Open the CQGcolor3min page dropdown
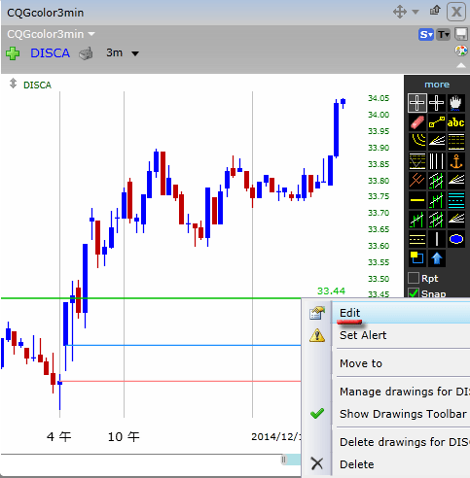 [x=91, y=34]
